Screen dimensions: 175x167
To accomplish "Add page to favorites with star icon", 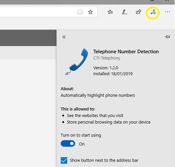I will pos(90,12).
